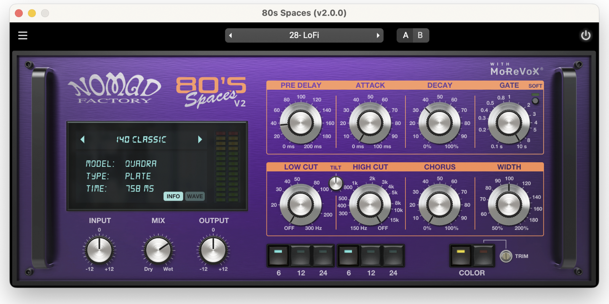This screenshot has width=609, height=304.
Task: Go to next preset with right arrow
Action: [x=378, y=35]
